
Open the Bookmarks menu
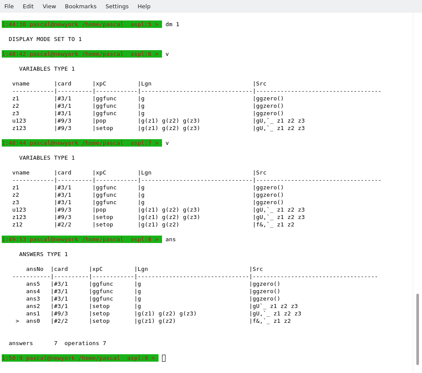[x=81, y=6]
